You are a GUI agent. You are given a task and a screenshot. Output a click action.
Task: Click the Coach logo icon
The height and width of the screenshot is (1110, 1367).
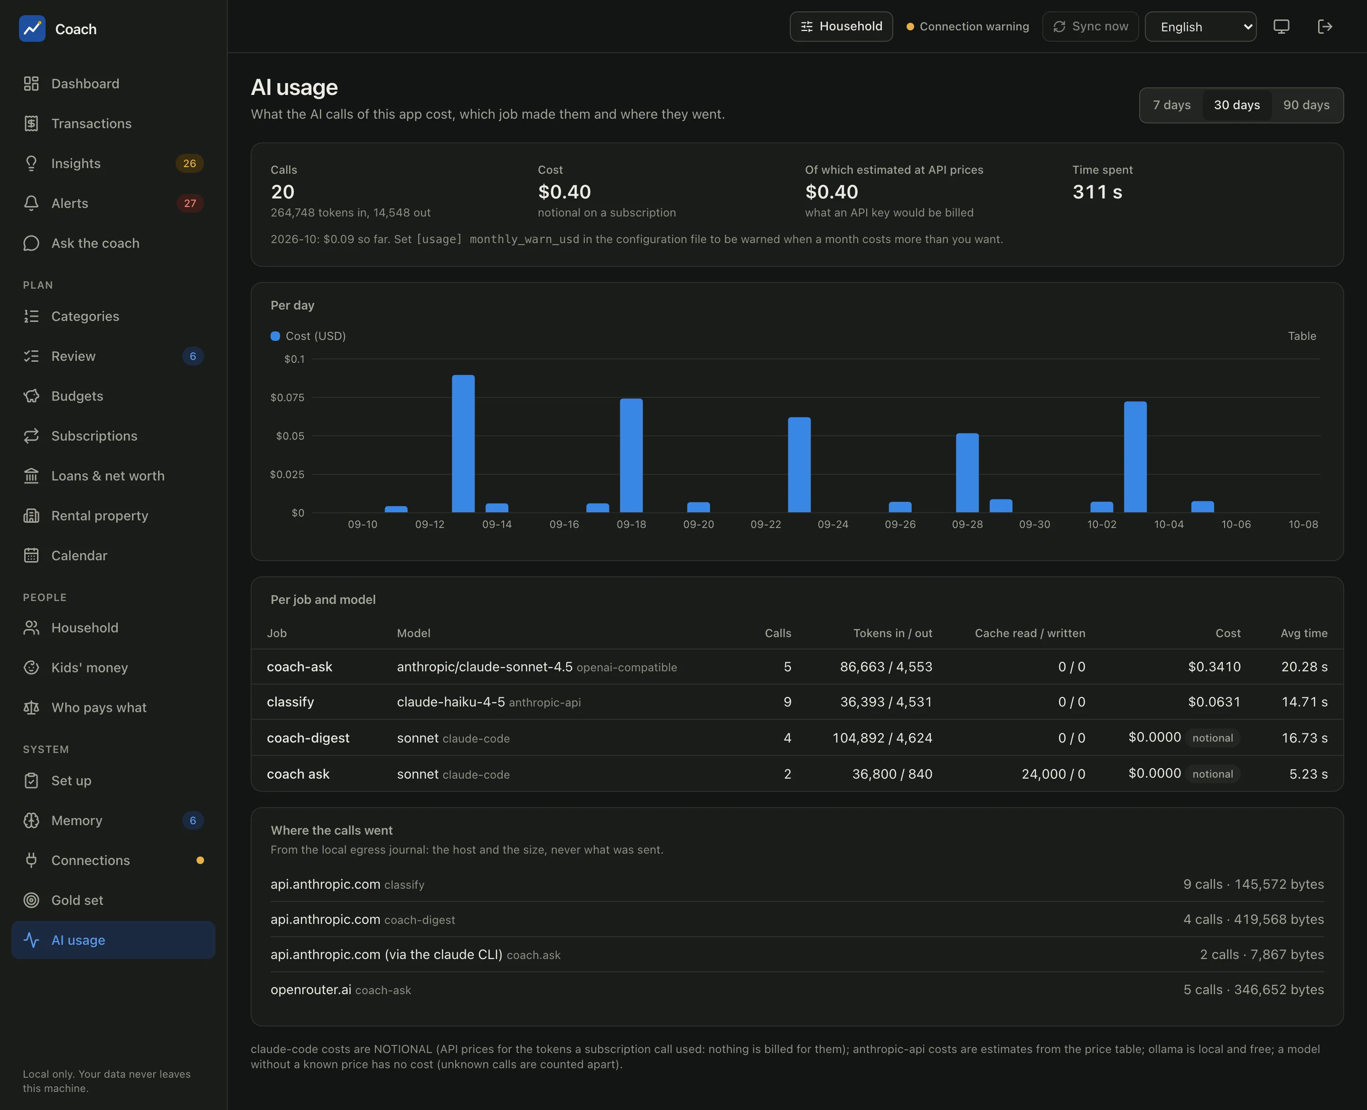(32, 29)
